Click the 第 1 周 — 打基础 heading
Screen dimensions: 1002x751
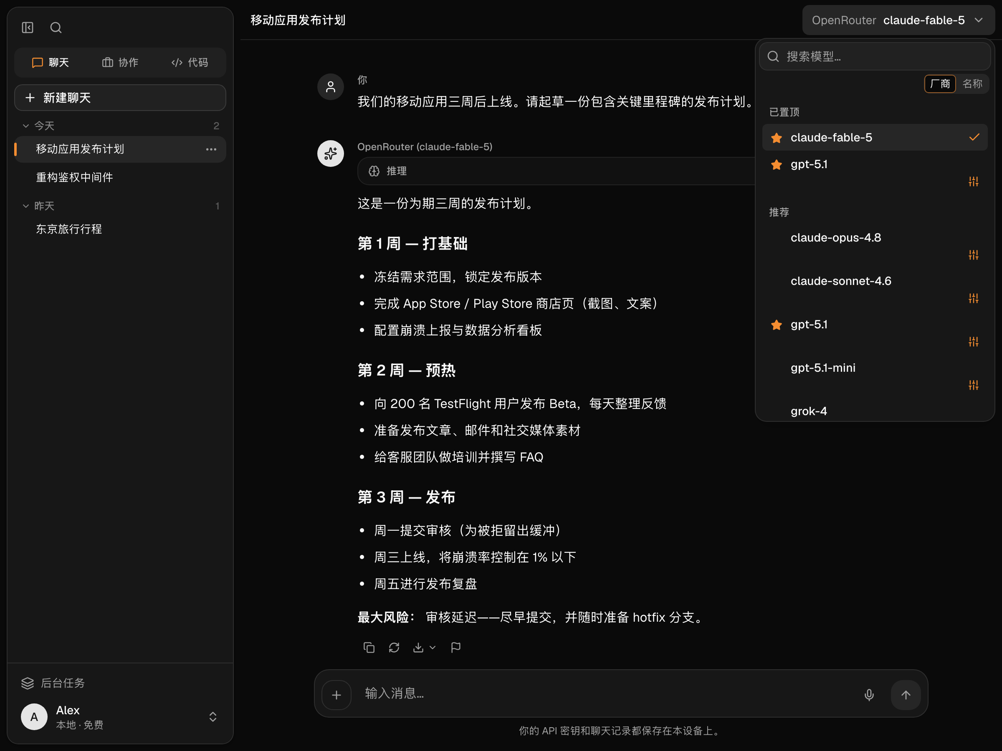pos(412,244)
